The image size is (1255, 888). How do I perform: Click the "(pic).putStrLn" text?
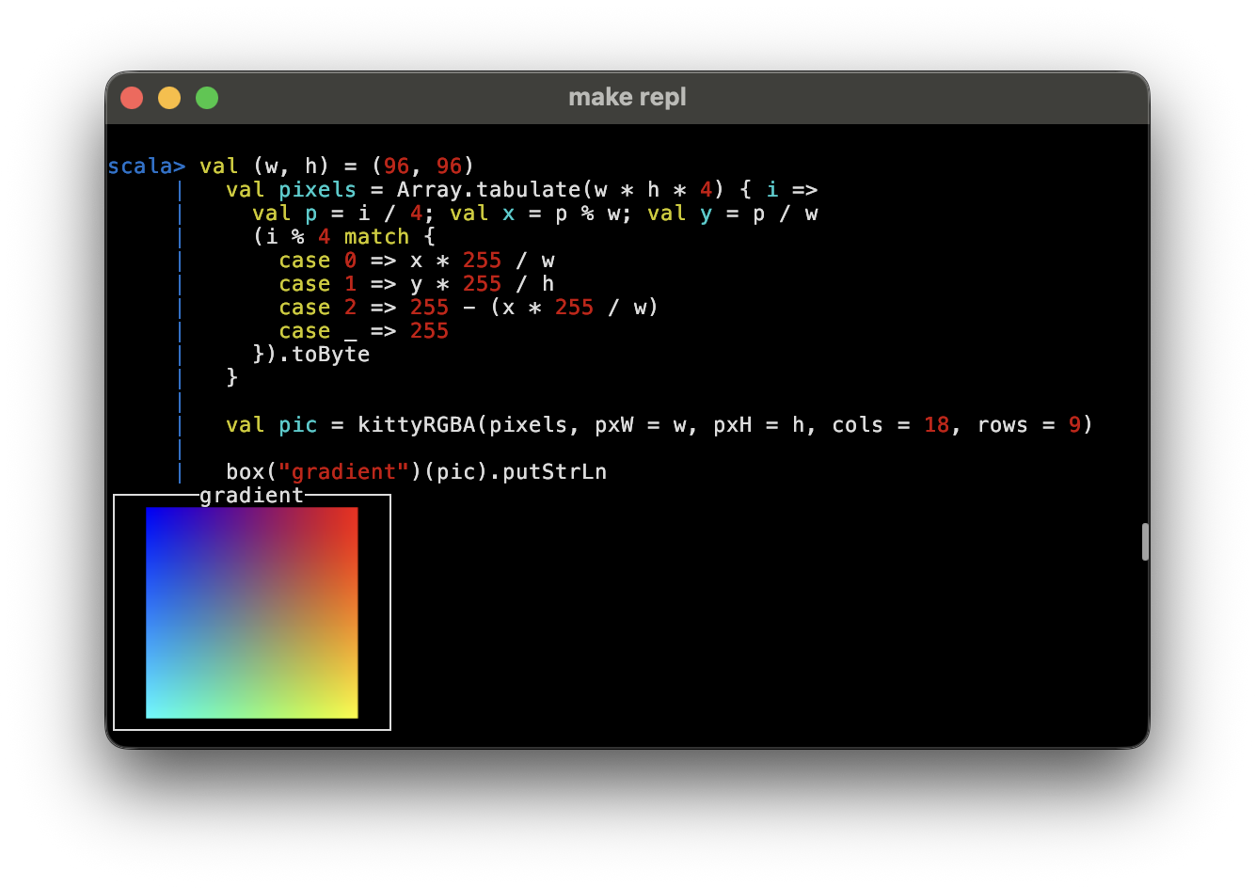(516, 472)
